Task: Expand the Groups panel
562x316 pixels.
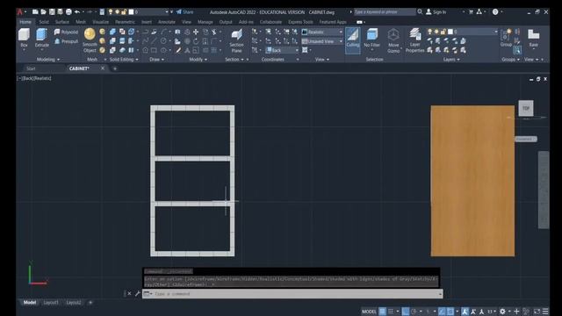Action: (x=510, y=60)
